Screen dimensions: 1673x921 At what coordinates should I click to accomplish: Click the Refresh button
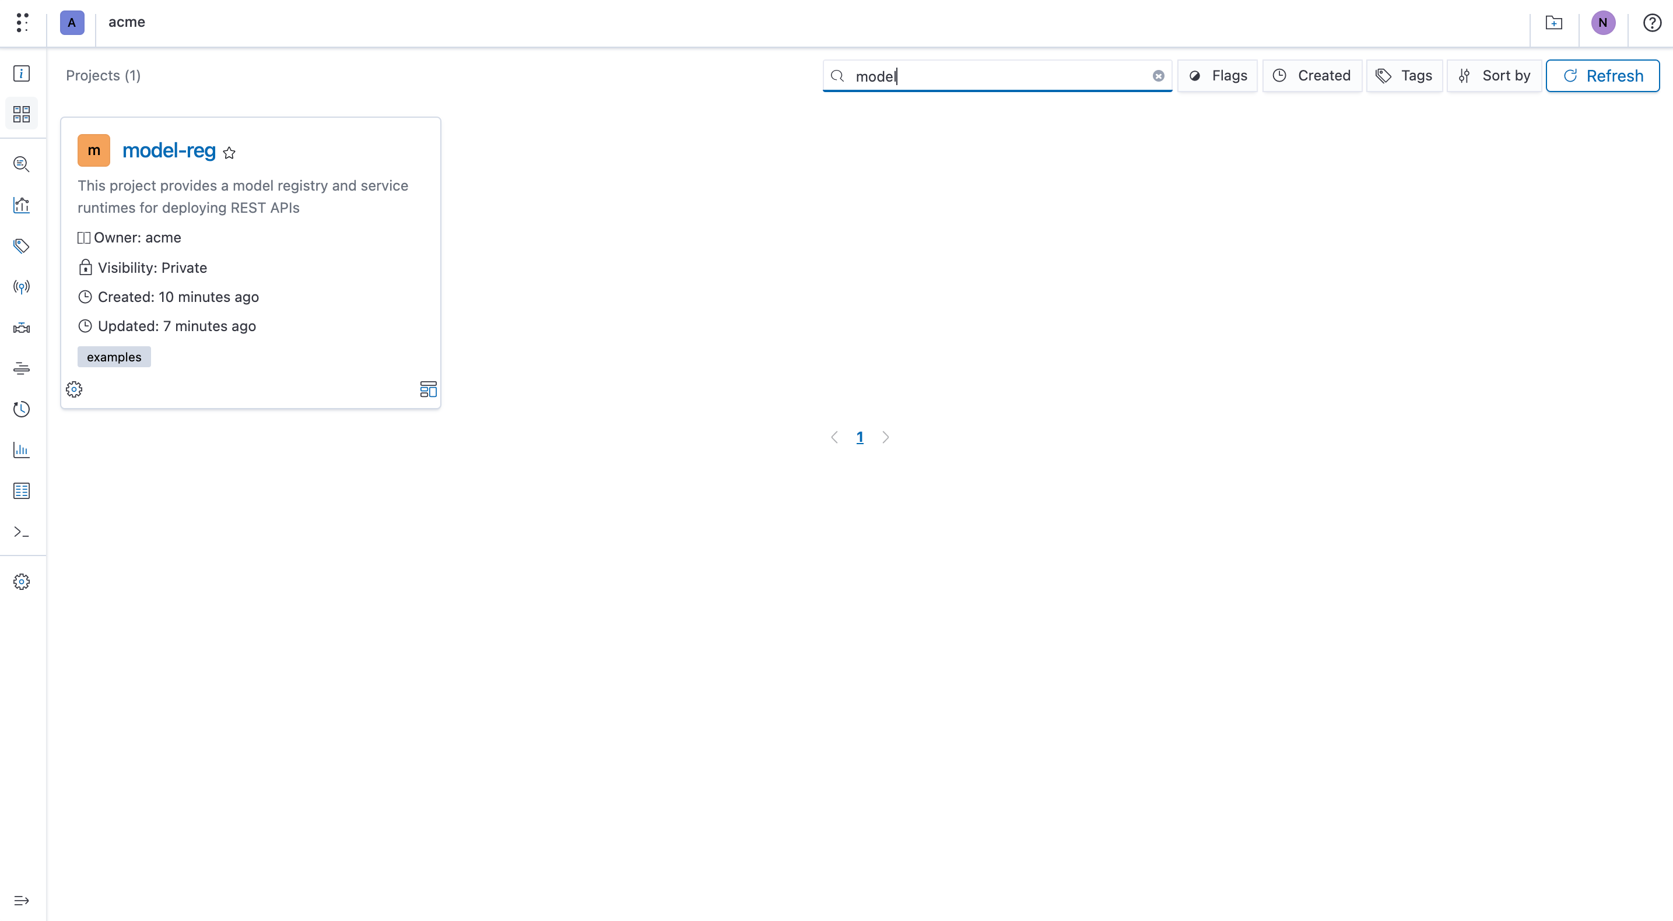pos(1602,76)
